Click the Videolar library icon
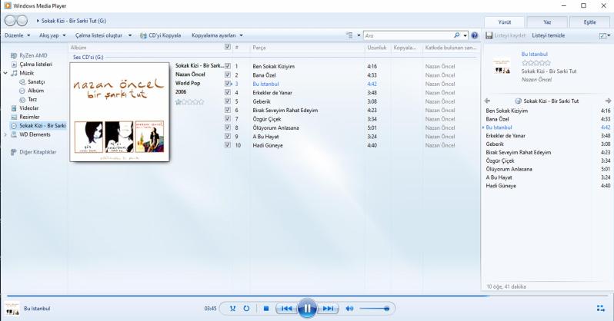 14,108
